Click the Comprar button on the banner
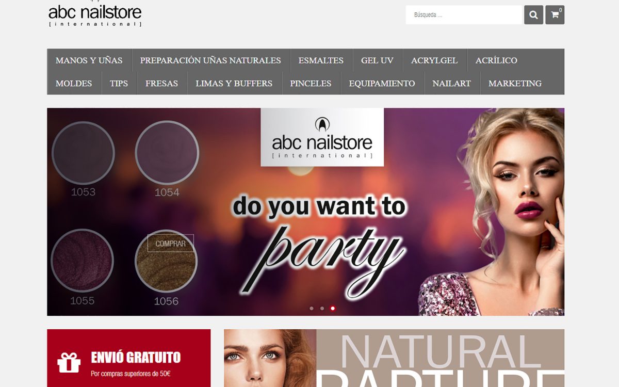The height and width of the screenshot is (387, 619). [171, 243]
